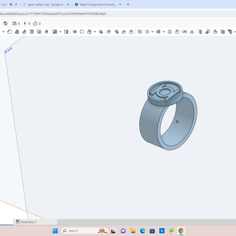The width and height of the screenshot is (236, 236).
Task: Open a new browser tab
Action: pos(128,4)
